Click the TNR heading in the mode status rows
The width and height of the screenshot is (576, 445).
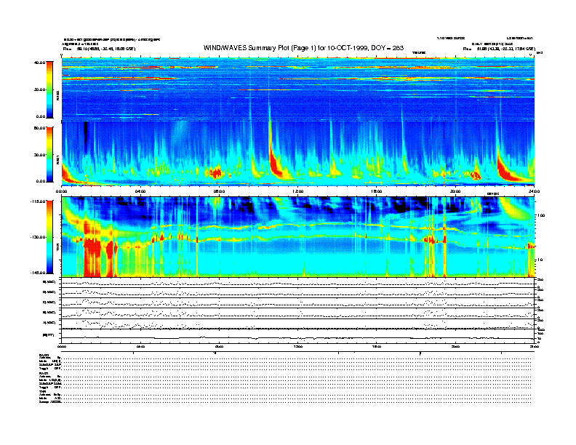point(42,391)
